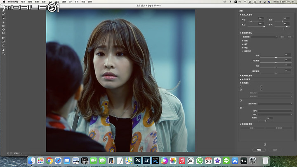Toggle the checked box above 網紋大小
The width and height of the screenshot is (297, 167).
point(241,89)
